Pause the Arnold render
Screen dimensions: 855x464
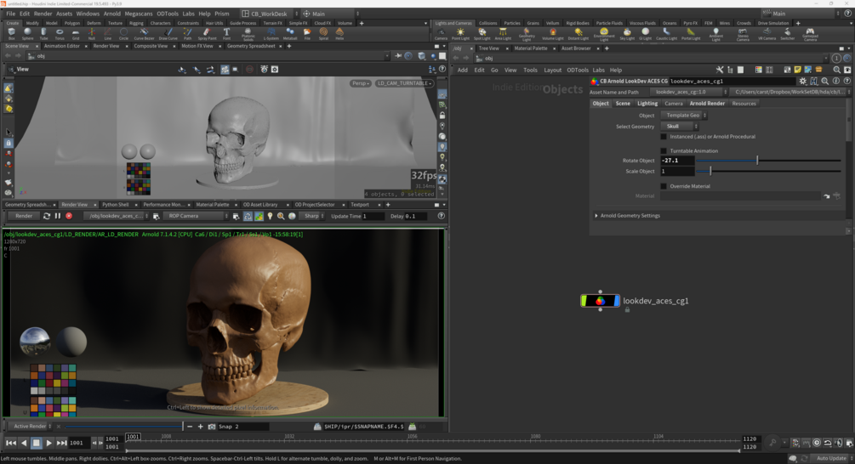58,216
